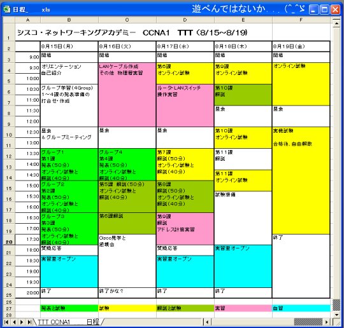The width and height of the screenshot is (344, 328).
Task: Select the Cisco見学と懇親会 cell
Action: 127,261
